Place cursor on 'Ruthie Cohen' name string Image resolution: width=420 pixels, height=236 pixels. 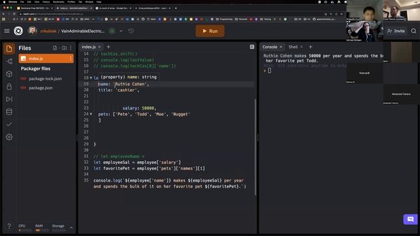coord(131,84)
